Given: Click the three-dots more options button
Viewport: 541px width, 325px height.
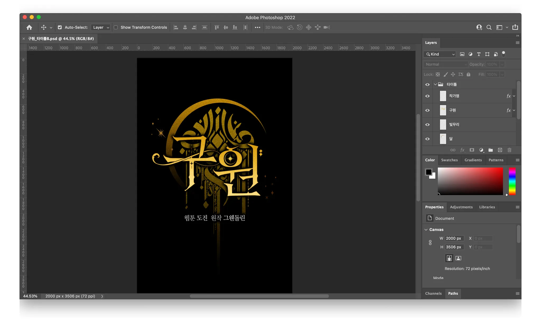Looking at the screenshot, I should [258, 27].
